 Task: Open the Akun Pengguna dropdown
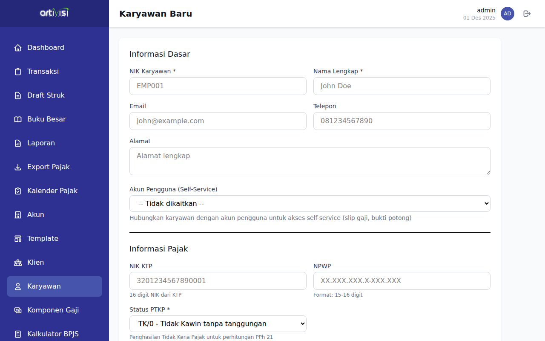pyautogui.click(x=310, y=204)
